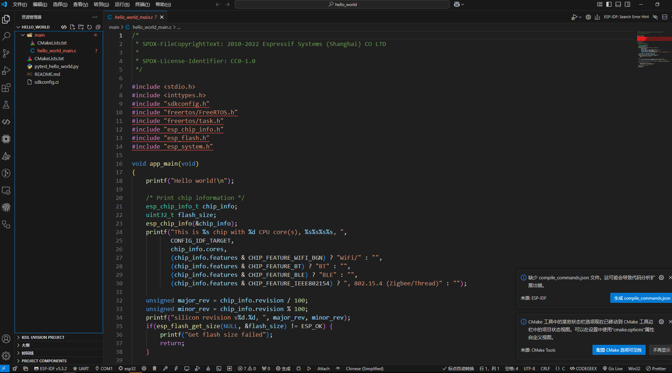Open the run/debug dropdown arrow in editor toolbar
The height and width of the screenshot is (373, 672).
point(580,17)
